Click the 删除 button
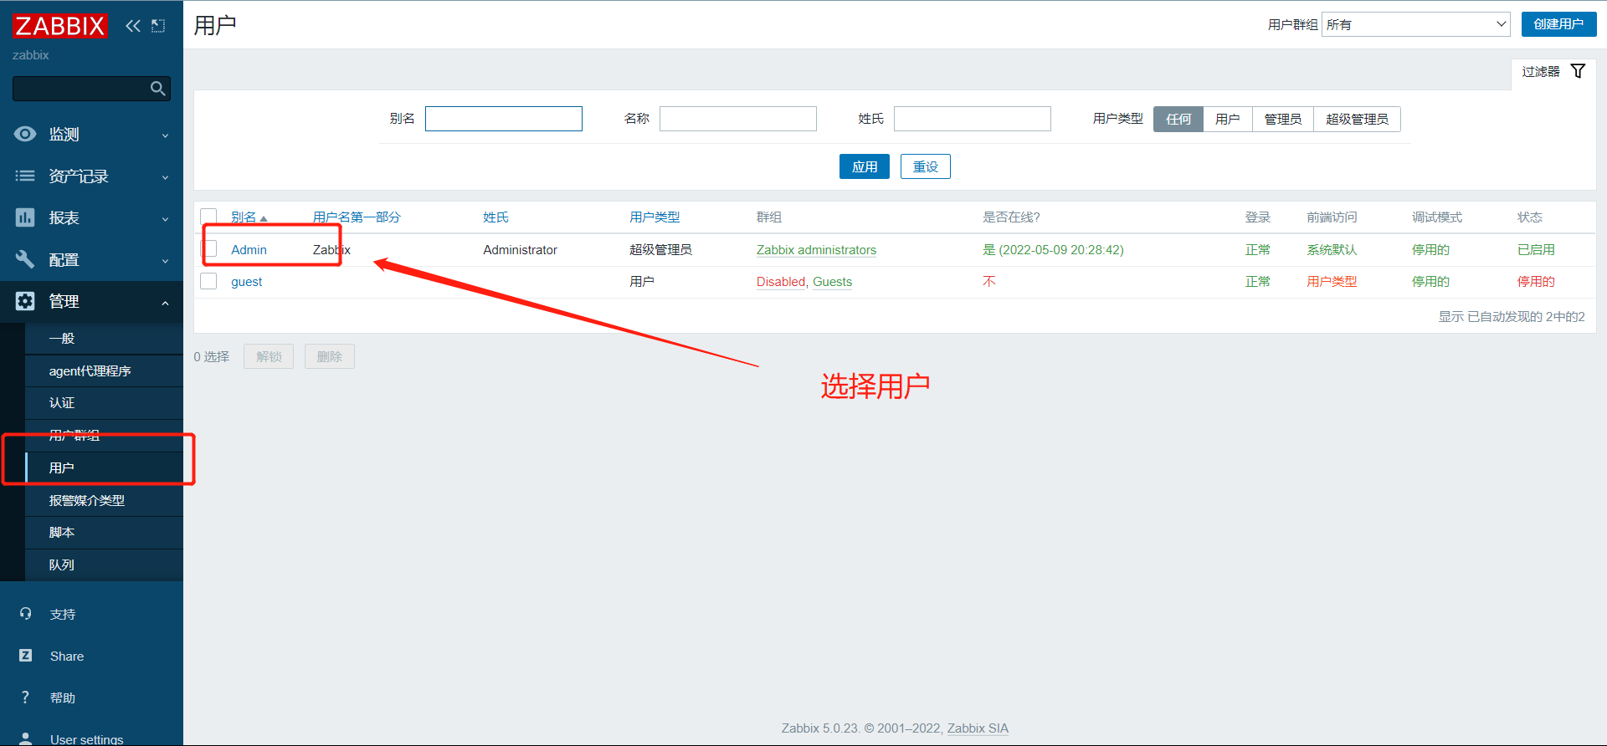 tap(330, 356)
